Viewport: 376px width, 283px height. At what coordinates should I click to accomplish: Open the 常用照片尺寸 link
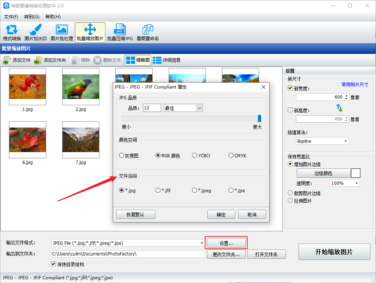point(355,84)
